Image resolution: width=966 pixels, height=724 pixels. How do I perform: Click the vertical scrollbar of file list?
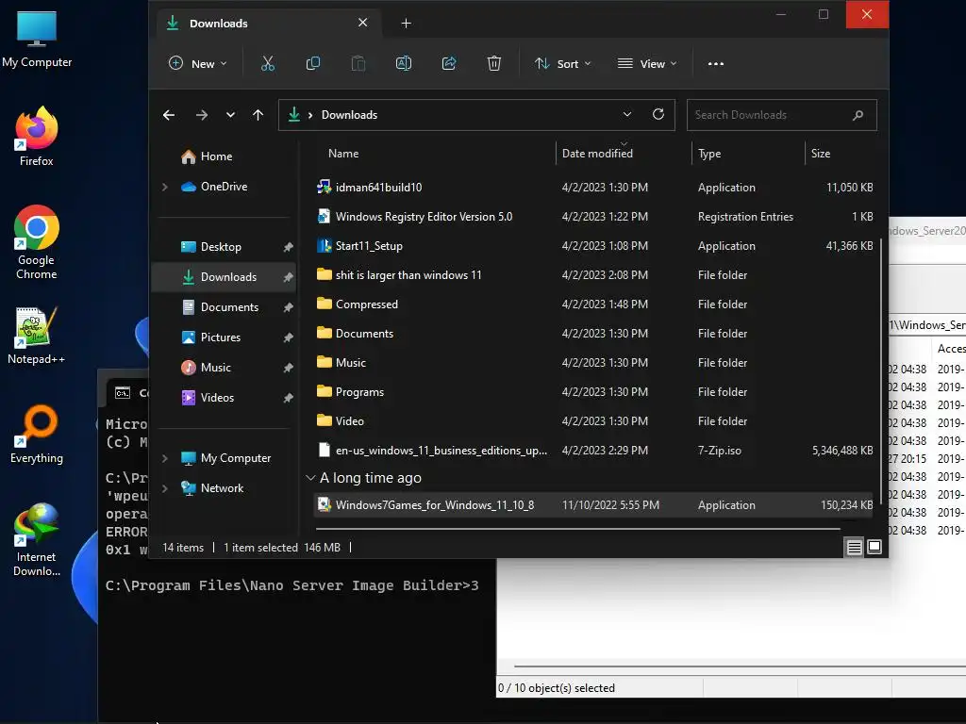882,371
